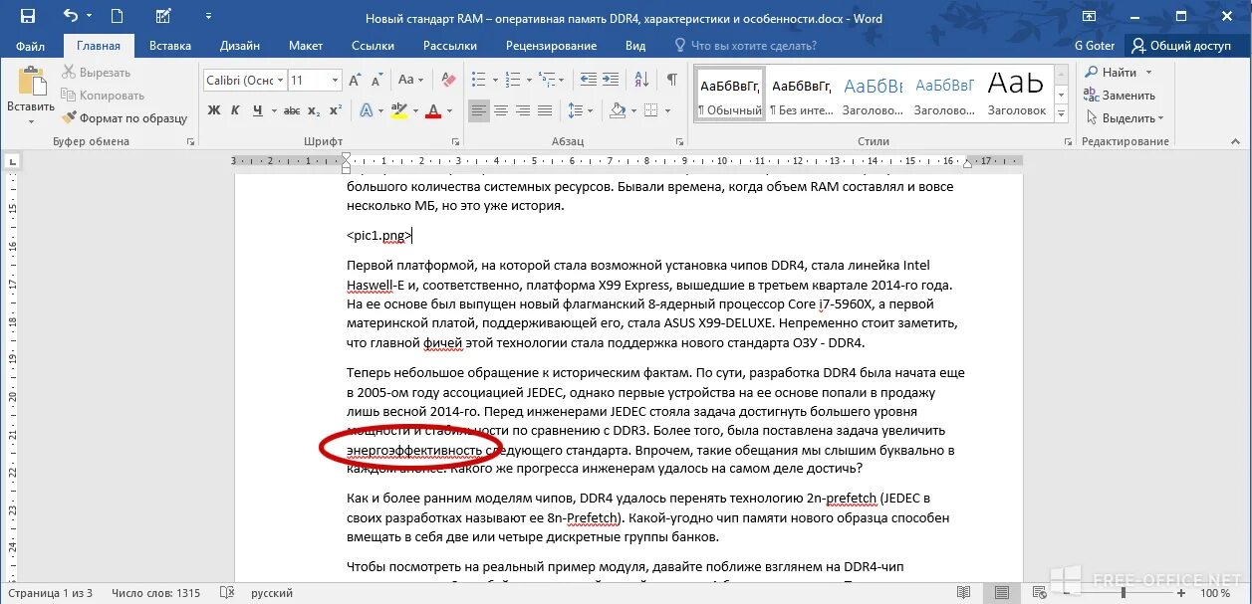Expand the styles gallery More arrow
Image resolution: width=1252 pixels, height=604 pixels.
click(1060, 115)
